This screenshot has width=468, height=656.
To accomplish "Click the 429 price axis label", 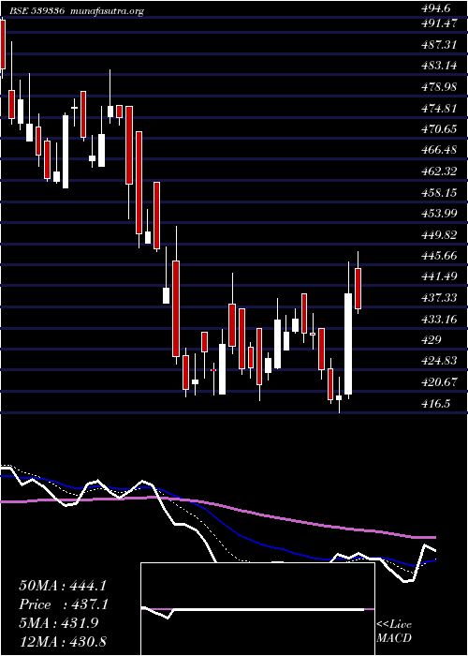I will [x=431, y=339].
